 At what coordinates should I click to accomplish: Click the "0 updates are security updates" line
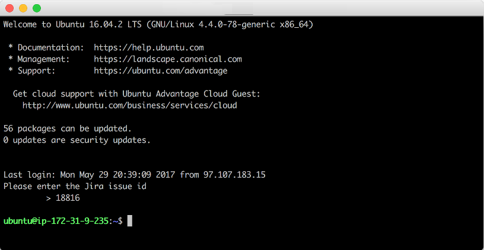click(77, 140)
